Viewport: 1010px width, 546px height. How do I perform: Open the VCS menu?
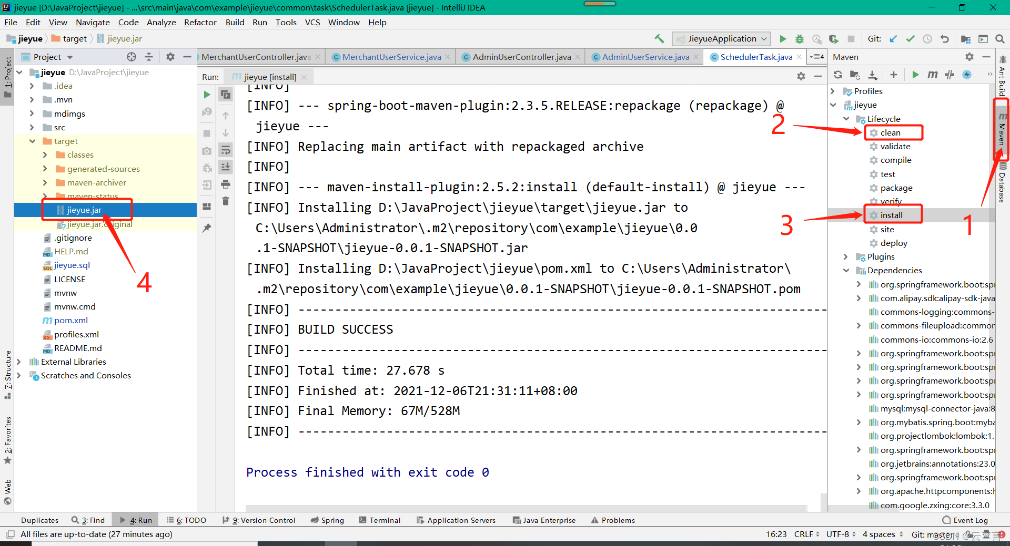pos(312,23)
